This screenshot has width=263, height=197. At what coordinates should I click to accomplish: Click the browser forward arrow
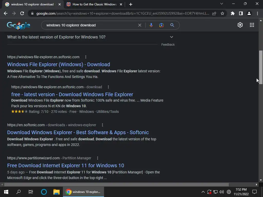point(14,13)
